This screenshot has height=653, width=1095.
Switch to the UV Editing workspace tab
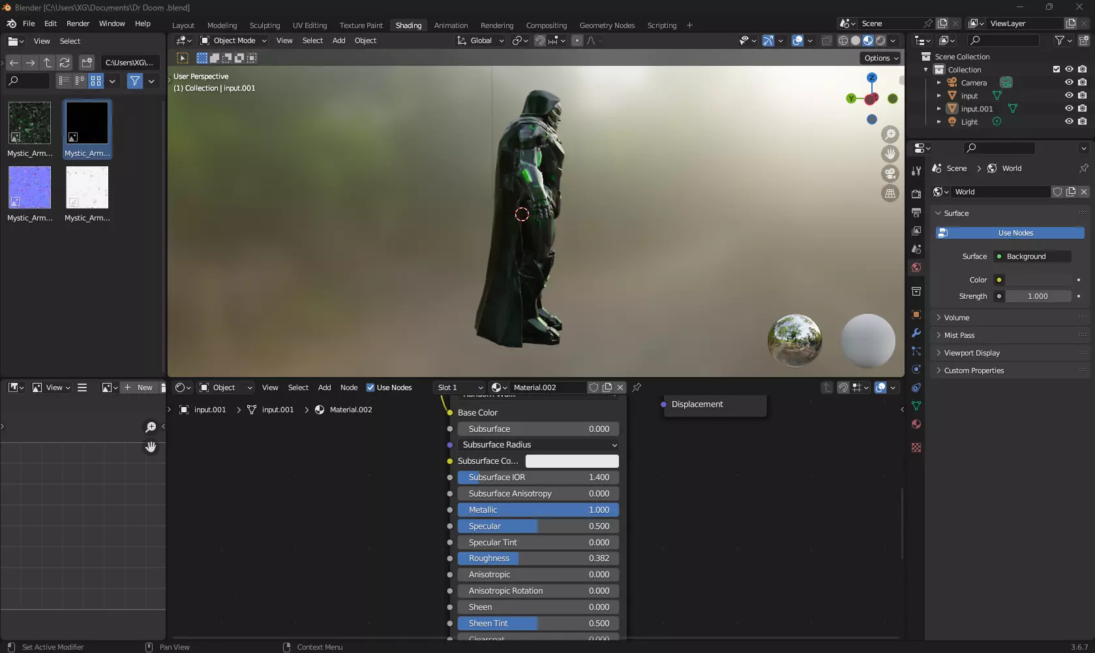tap(310, 25)
